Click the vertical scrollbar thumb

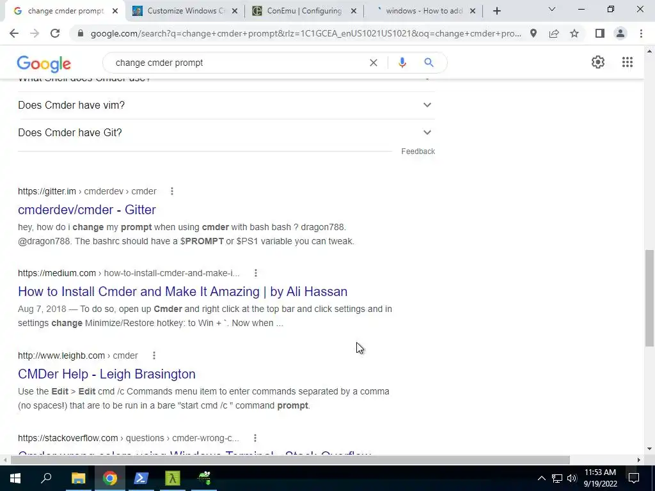(649, 298)
